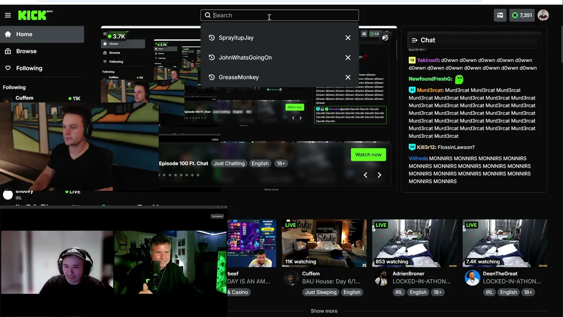Click the Home house icon
Image resolution: width=563 pixels, height=317 pixels.
click(x=8, y=34)
